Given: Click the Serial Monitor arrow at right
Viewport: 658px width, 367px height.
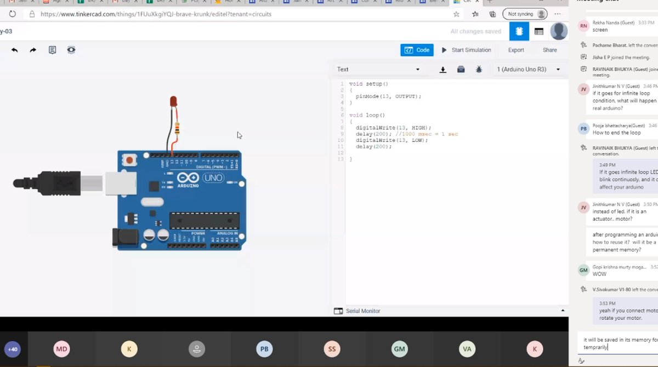Looking at the screenshot, I should coord(563,311).
